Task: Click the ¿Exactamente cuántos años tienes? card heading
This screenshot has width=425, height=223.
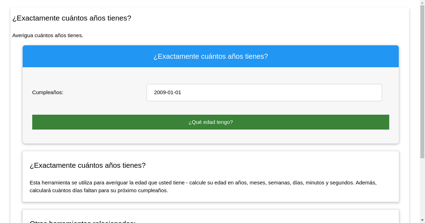Action: [87, 165]
